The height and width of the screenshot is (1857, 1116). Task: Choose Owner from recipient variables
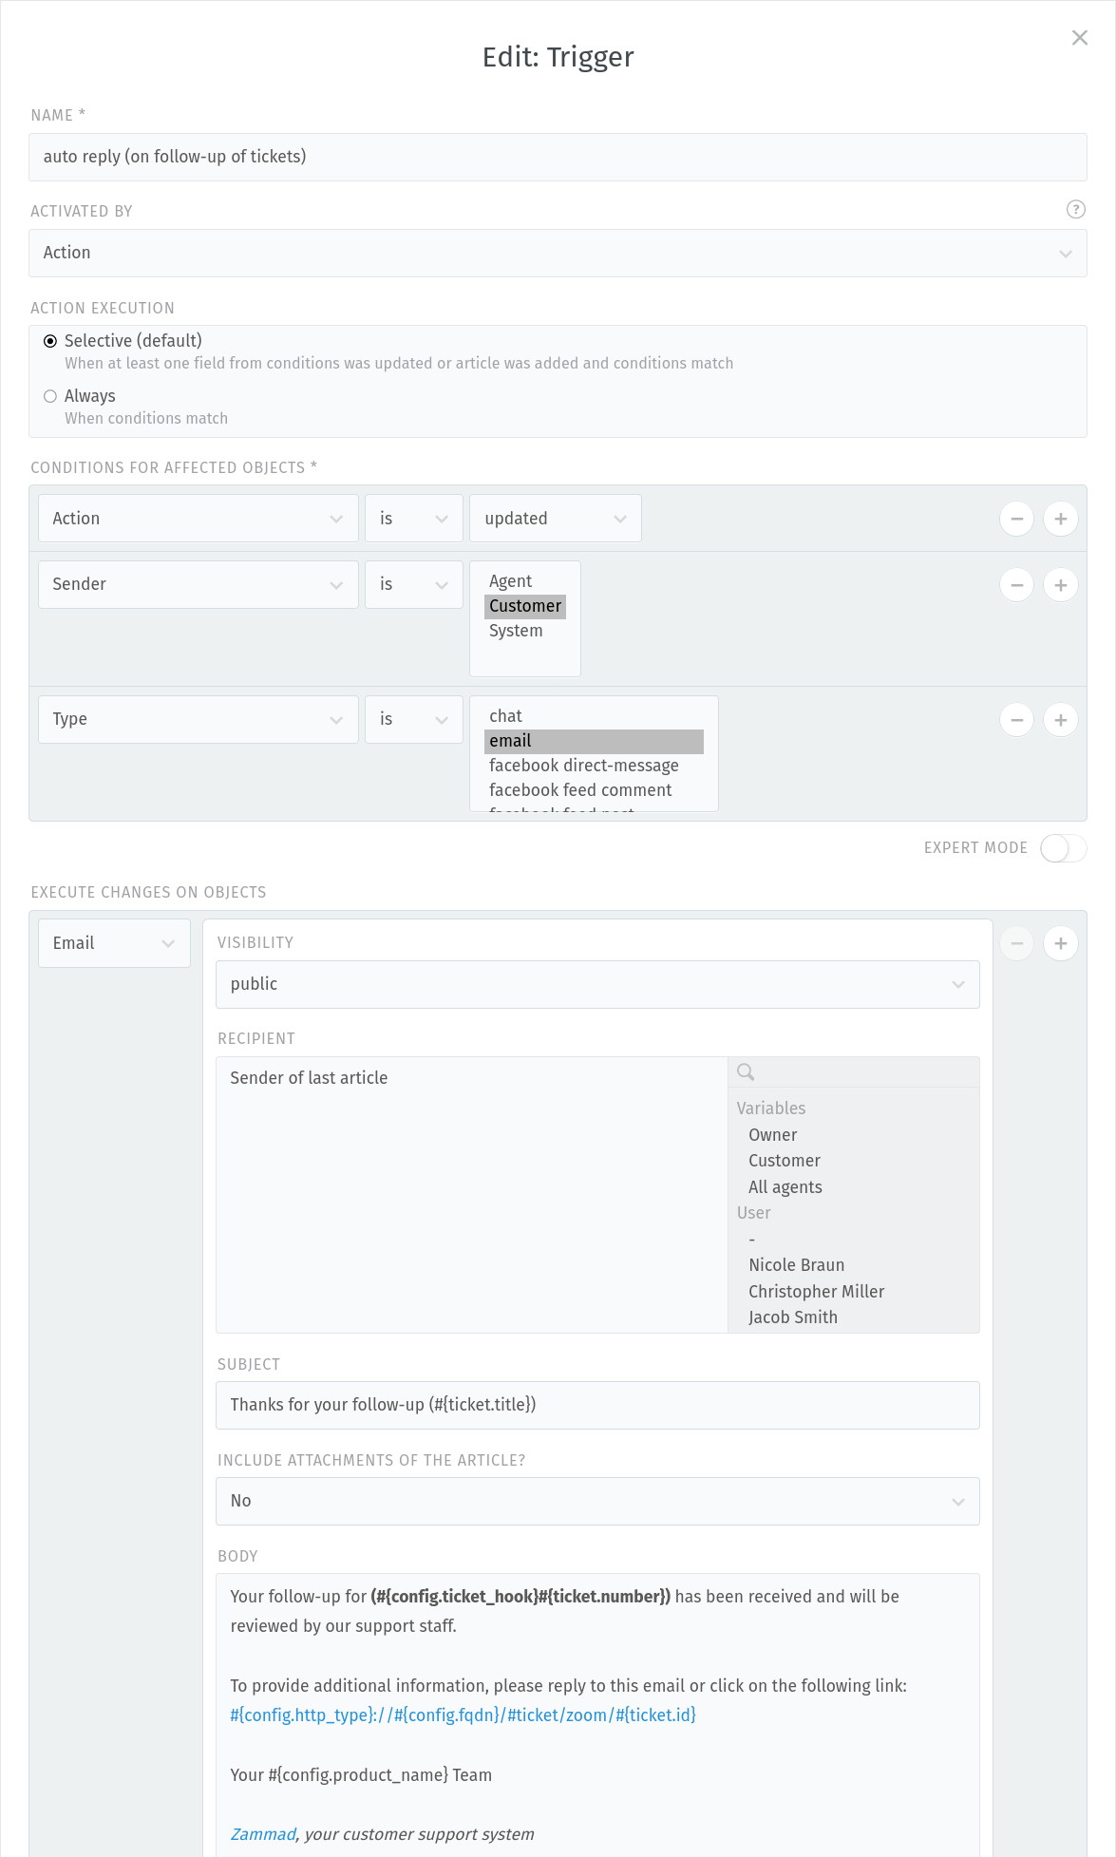click(x=854, y=1135)
